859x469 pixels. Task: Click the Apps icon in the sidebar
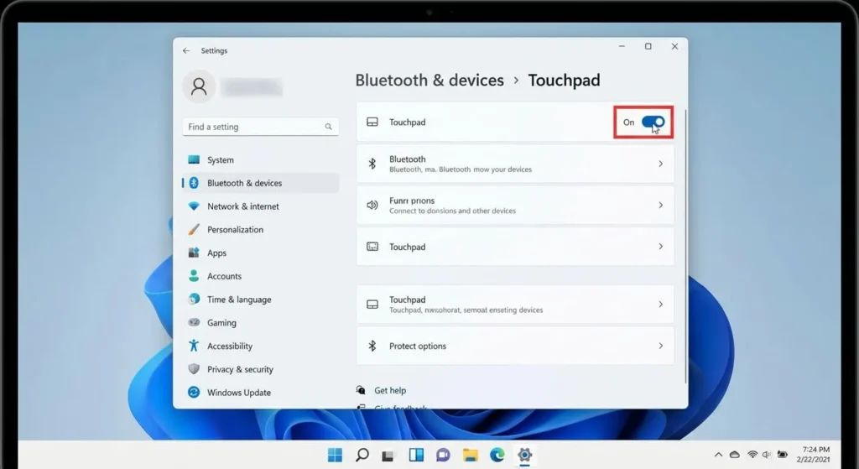pos(194,253)
